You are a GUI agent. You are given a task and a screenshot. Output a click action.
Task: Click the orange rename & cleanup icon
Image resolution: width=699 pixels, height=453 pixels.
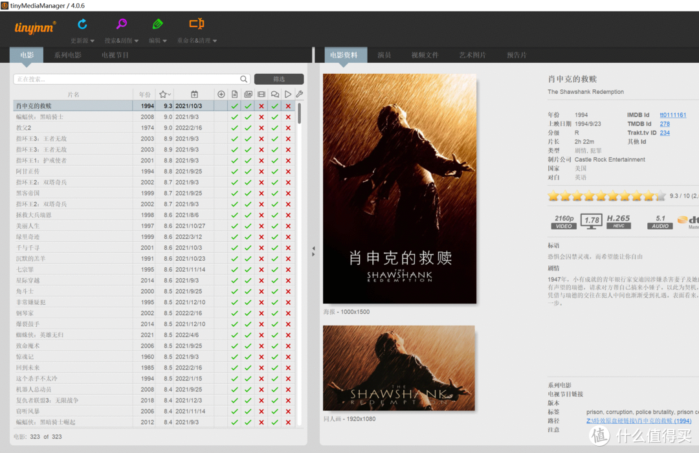click(196, 25)
